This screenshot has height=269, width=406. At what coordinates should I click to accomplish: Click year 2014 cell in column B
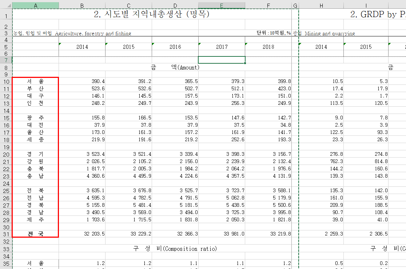[x=82, y=47]
